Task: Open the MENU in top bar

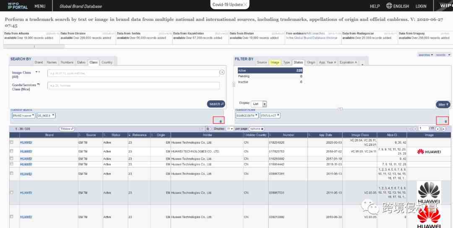Action: 40,6
